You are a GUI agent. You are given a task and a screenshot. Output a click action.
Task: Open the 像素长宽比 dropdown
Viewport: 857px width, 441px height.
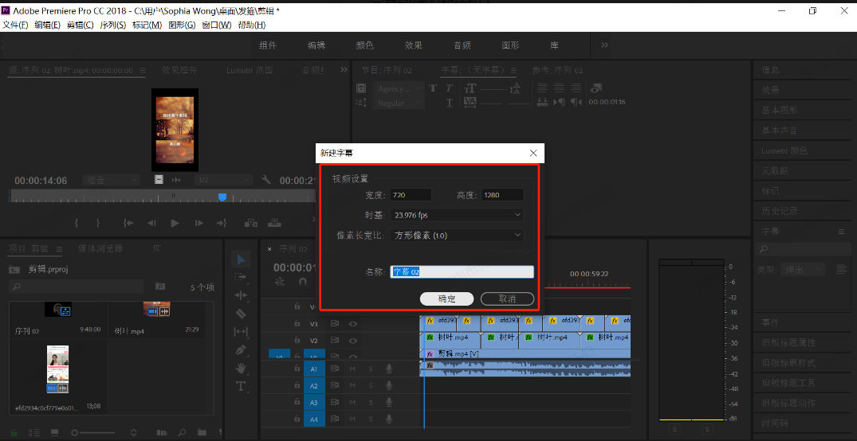pyautogui.click(x=457, y=236)
